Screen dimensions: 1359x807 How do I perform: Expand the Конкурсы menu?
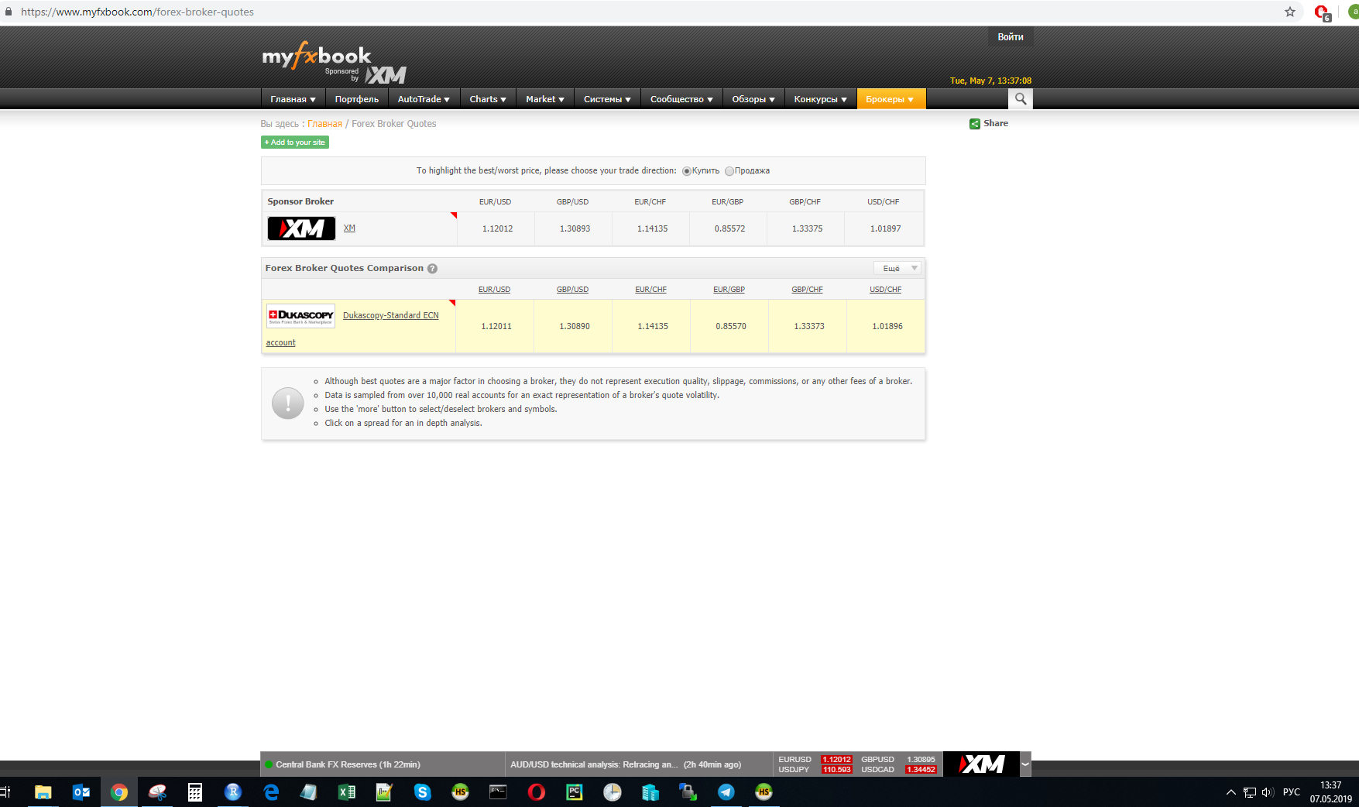821,99
